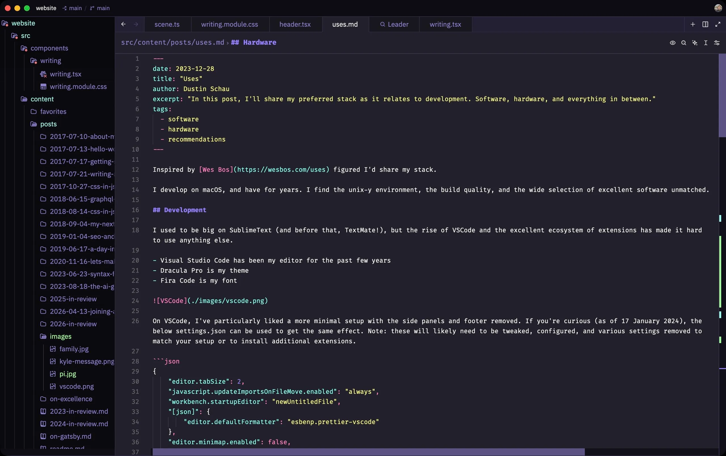Open buffer search magnifier icon
Viewport: 726px width, 456px height.
pyautogui.click(x=683, y=43)
